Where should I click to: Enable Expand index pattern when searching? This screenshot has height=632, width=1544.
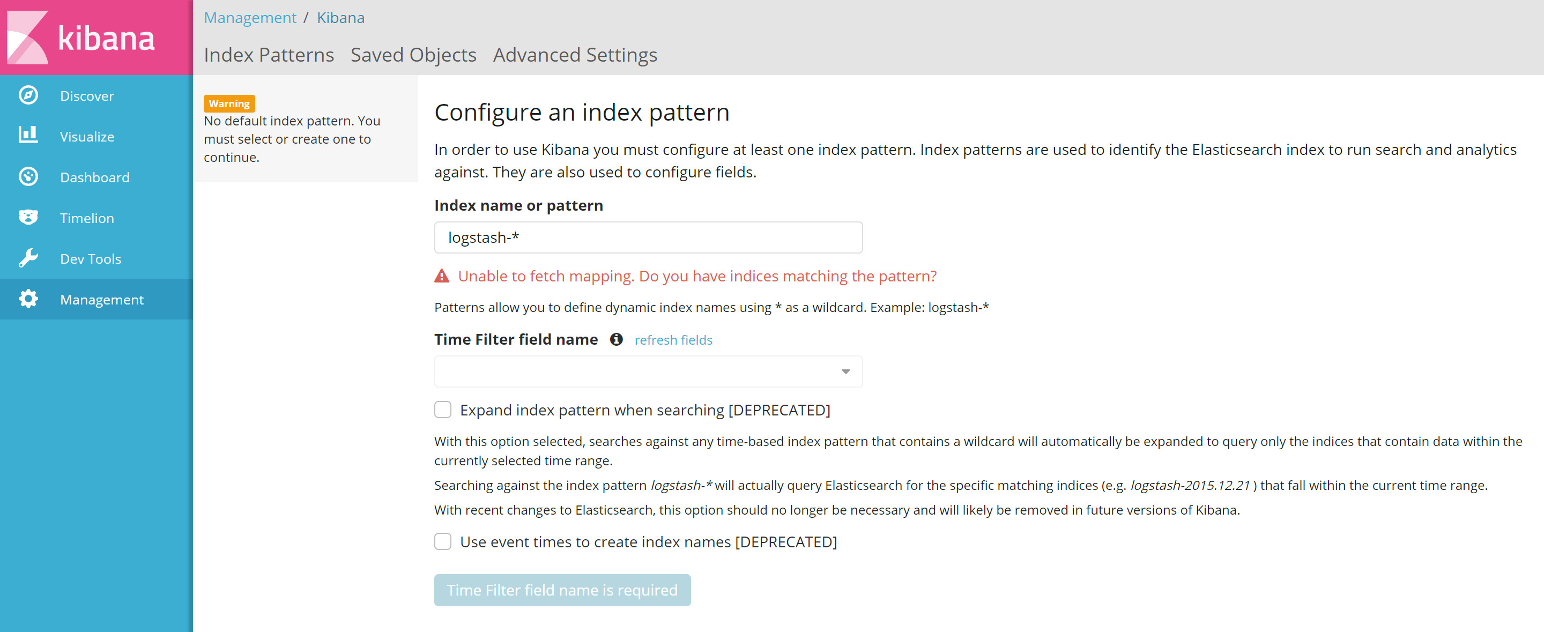point(443,410)
